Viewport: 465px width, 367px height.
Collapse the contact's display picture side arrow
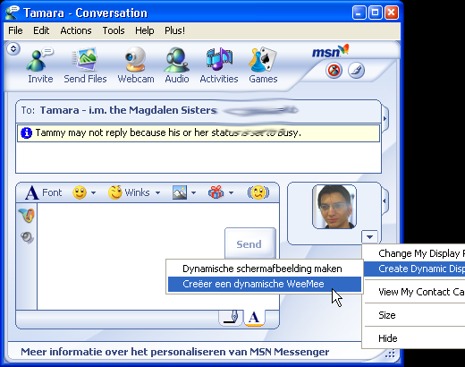coord(385,119)
